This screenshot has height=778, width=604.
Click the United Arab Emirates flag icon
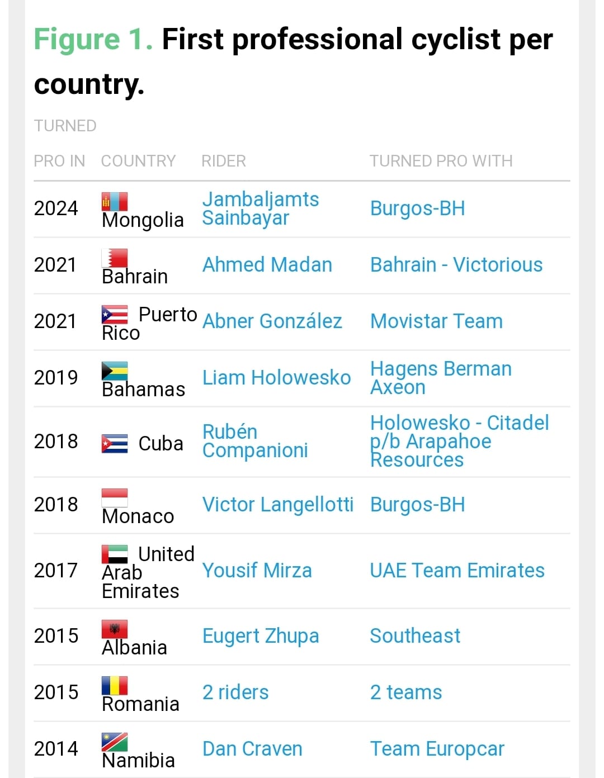pos(115,554)
